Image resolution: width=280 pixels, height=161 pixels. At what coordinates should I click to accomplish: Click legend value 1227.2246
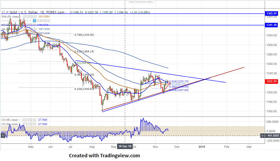[x=44, y=33]
